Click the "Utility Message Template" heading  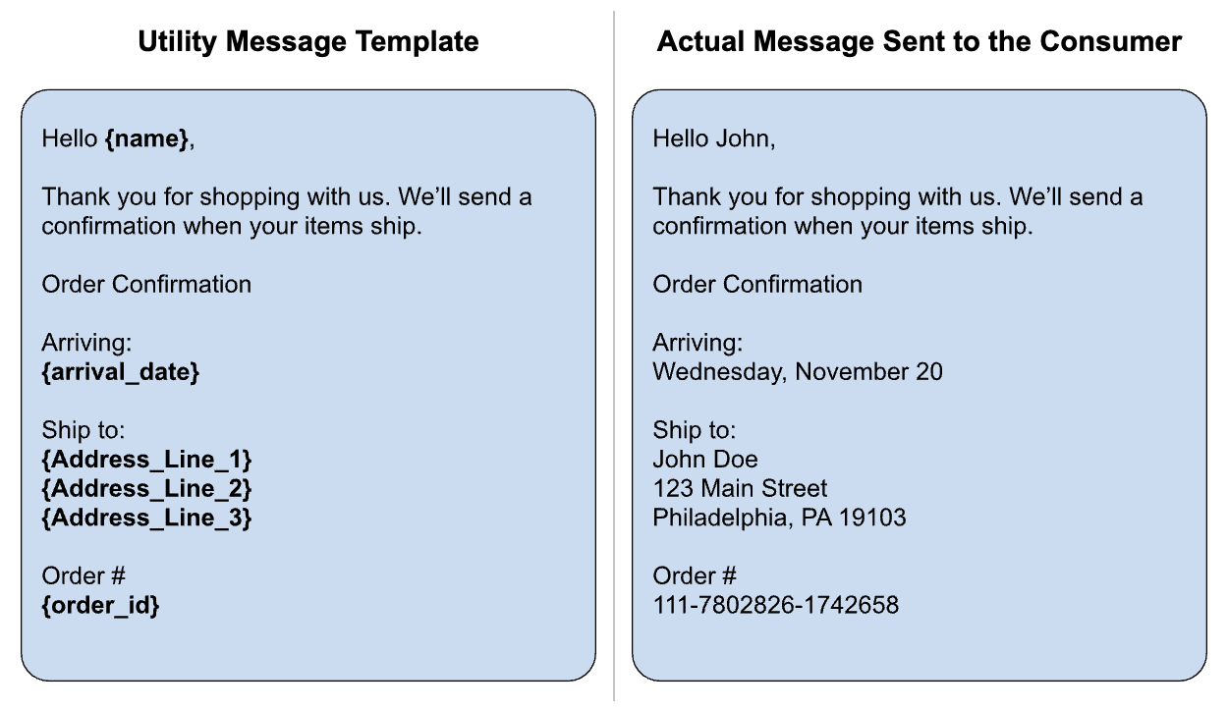(307, 42)
